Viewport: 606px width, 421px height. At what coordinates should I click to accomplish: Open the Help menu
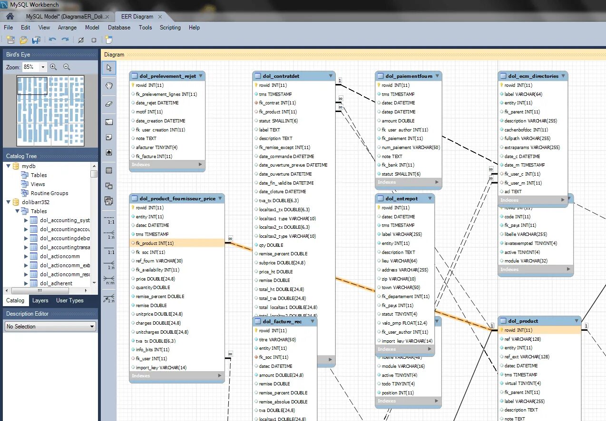point(194,28)
